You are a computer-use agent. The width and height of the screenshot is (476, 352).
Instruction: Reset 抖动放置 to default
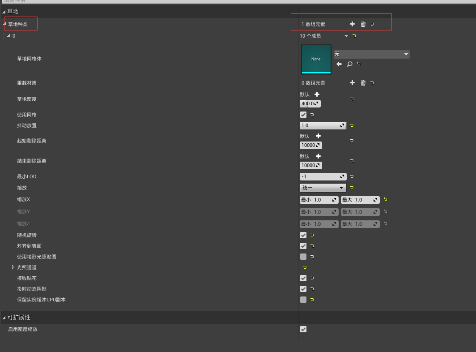(352, 125)
